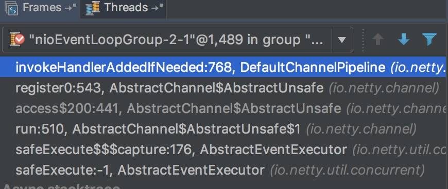Select the run:510 AbstractUnsafe$1 frame
This screenshot has height=189, width=448.
pyautogui.click(x=224, y=129)
